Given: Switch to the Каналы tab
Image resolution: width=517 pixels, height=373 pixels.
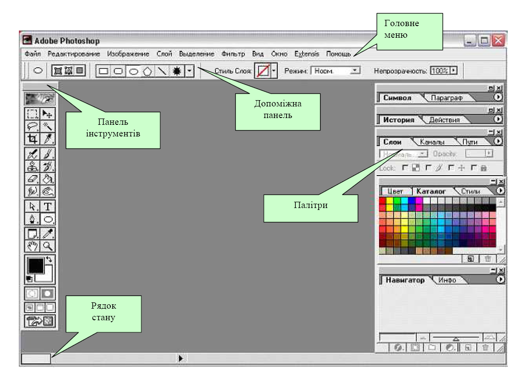Looking at the screenshot, I should (x=432, y=142).
